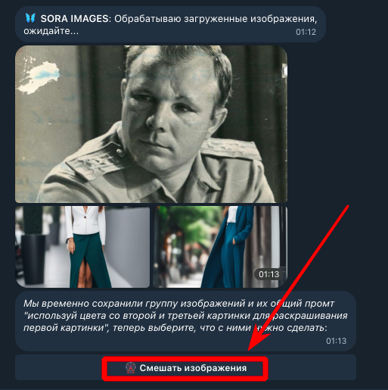Click the blue butterfly icon beside SORA IMAGES
Screen dimensions: 388x390
pyautogui.click(x=30, y=18)
